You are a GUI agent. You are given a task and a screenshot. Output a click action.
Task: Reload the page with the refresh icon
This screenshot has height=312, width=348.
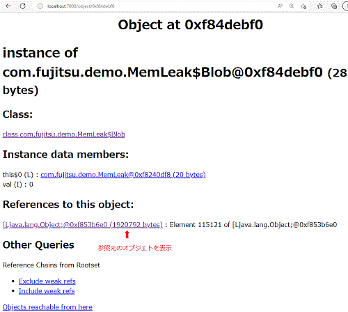pyautogui.click(x=22, y=6)
